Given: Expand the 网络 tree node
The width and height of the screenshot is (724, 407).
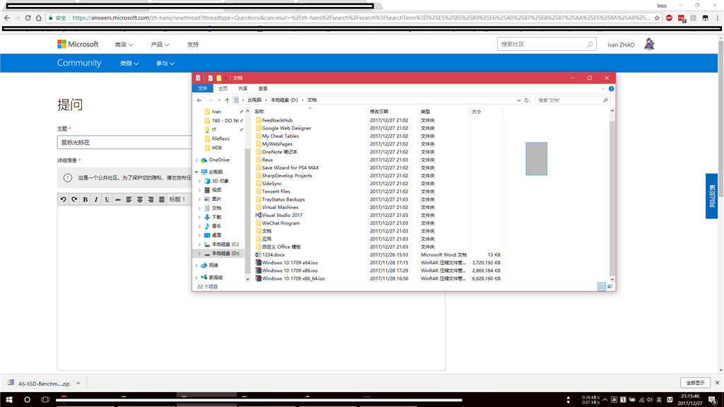Looking at the screenshot, I should pos(197,266).
